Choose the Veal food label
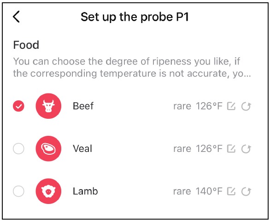This screenshot has width=270, height=221. [x=82, y=149]
